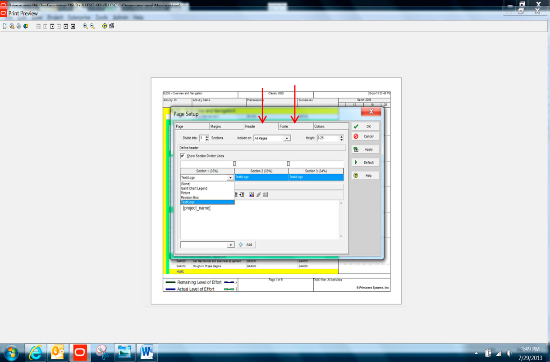550x362 pixels.
Task: Apply the Page Setup changes
Action: (366, 149)
